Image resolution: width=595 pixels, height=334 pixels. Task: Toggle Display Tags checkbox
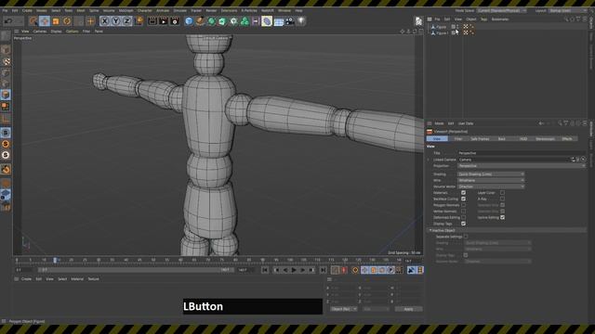[x=463, y=224]
